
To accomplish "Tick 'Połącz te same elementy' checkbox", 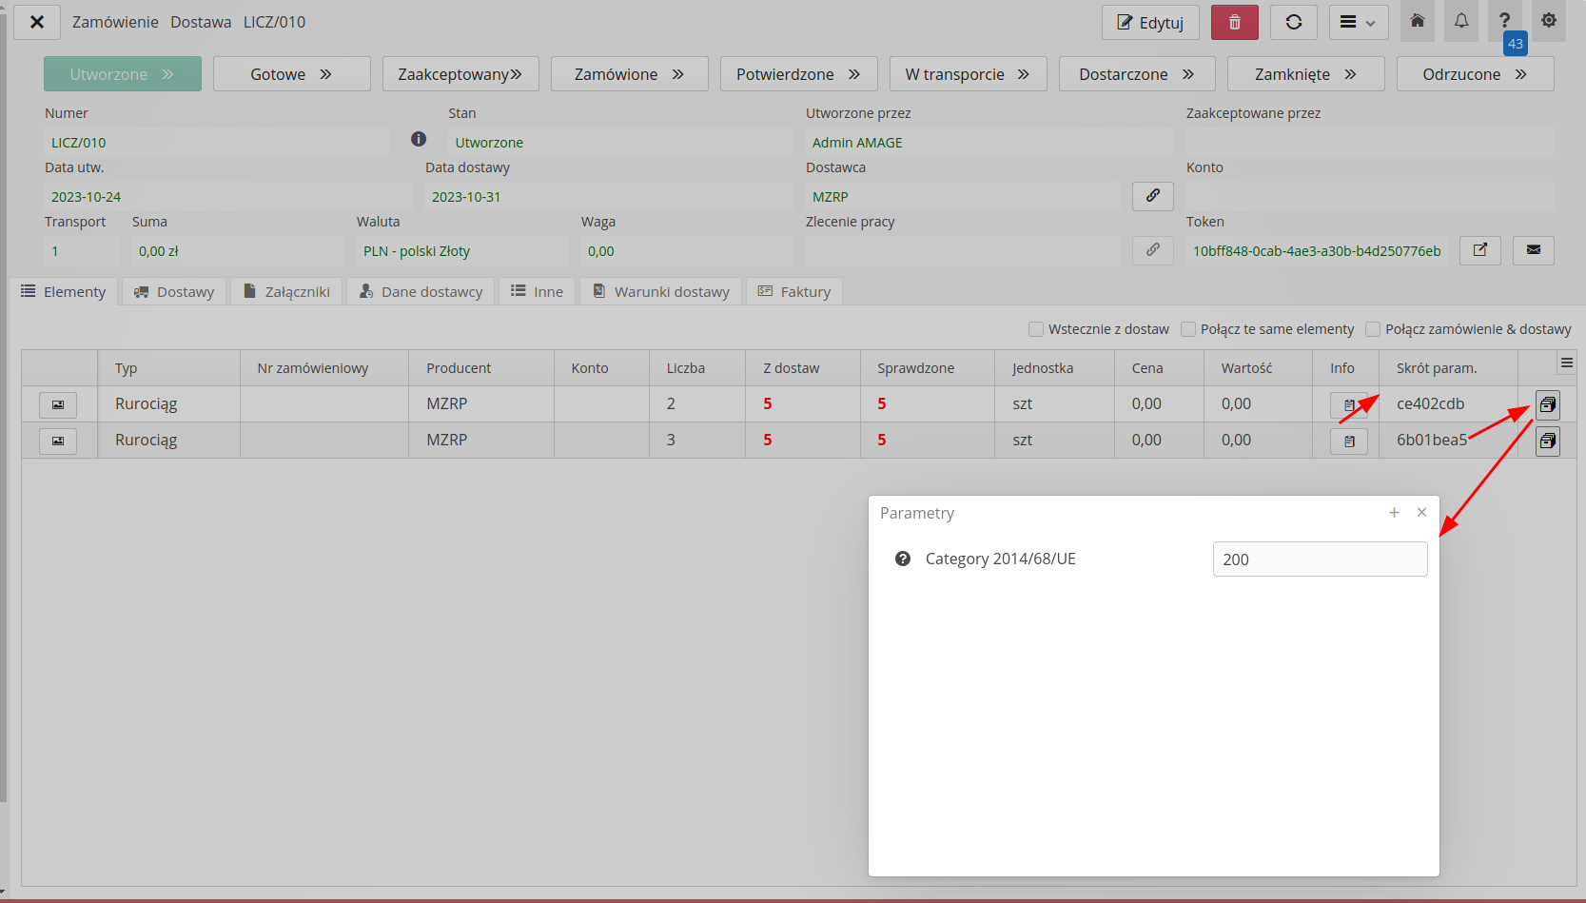I will [x=1188, y=329].
